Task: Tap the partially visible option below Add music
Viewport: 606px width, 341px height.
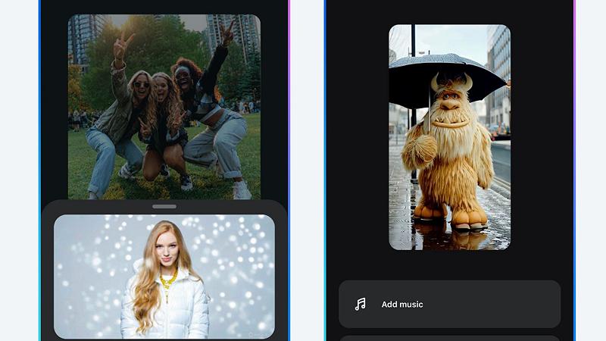Action: click(x=449, y=337)
